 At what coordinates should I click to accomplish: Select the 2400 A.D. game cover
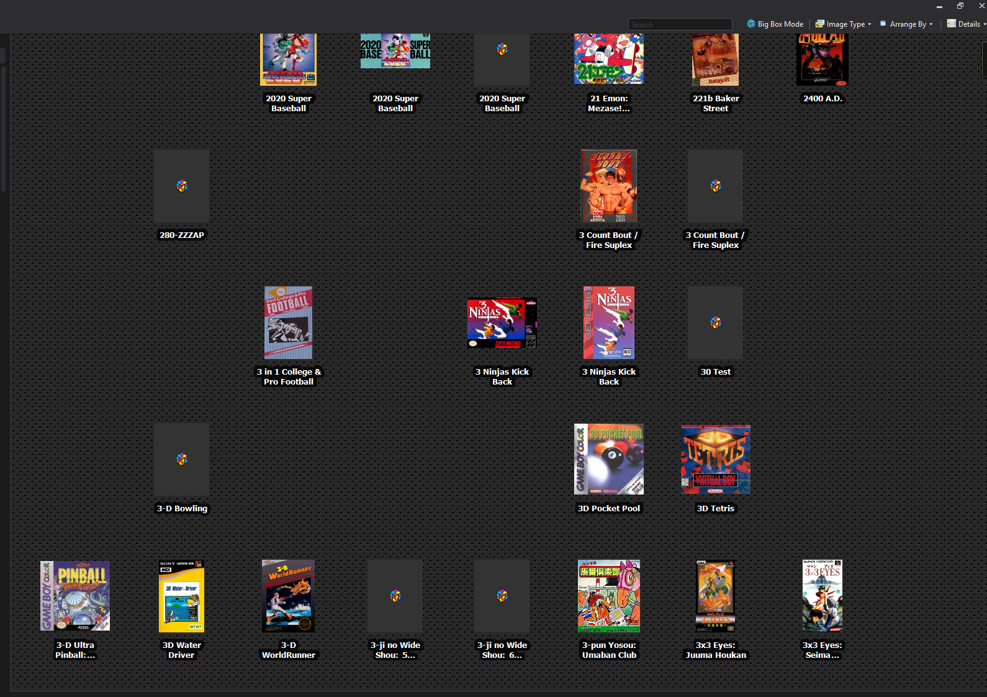[822, 59]
